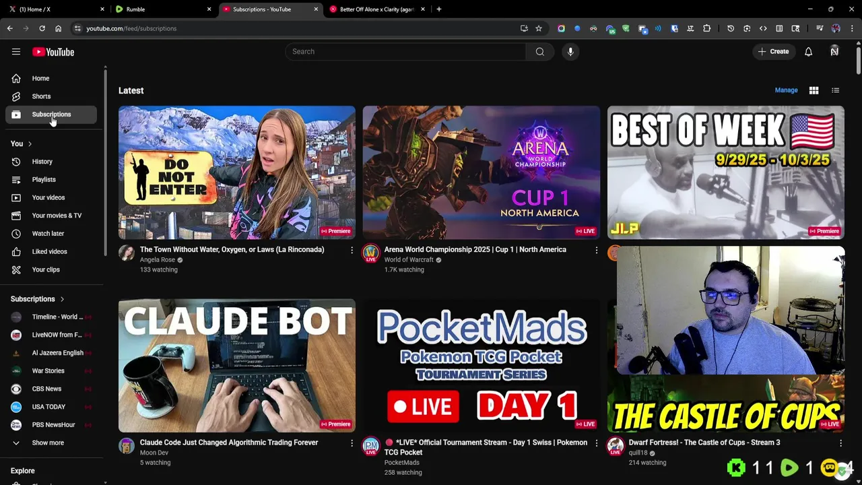Screen dimensions: 862x485
Task: Click Dwarf Fortress Castle of Cups title
Action: 704,443
